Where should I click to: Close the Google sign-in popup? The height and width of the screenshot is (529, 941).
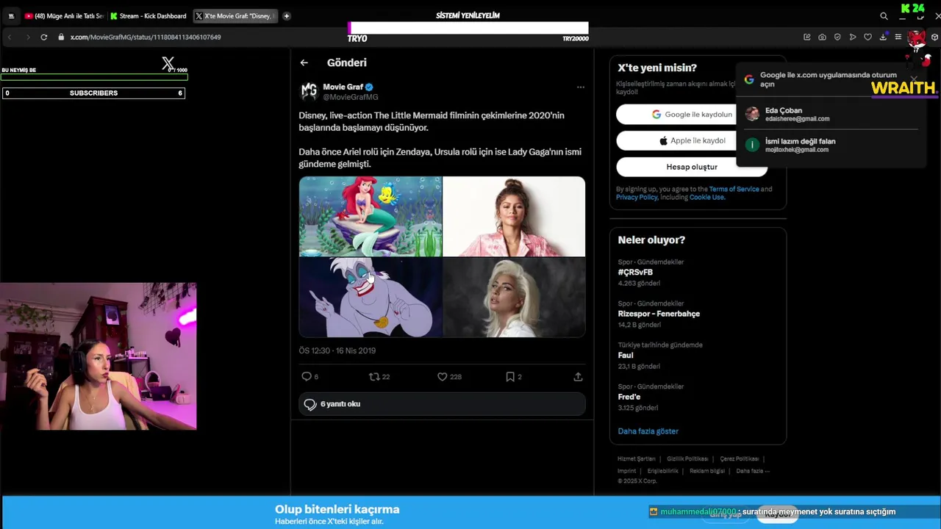pyautogui.click(x=914, y=79)
